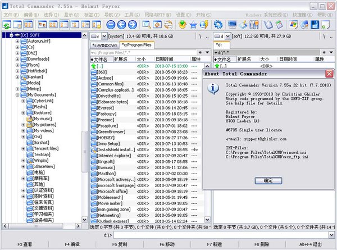
Task: Click the F5 复制 button
Action: [x=119, y=244]
